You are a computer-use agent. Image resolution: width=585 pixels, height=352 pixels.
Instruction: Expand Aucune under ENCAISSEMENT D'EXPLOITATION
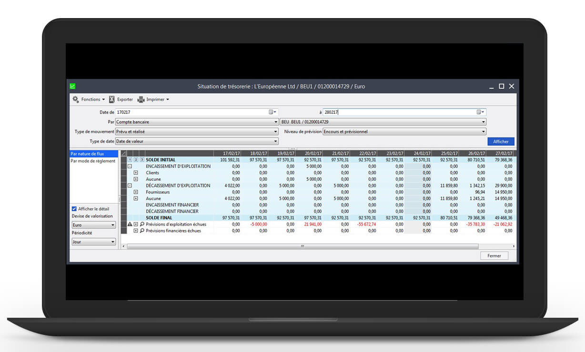[x=136, y=179]
